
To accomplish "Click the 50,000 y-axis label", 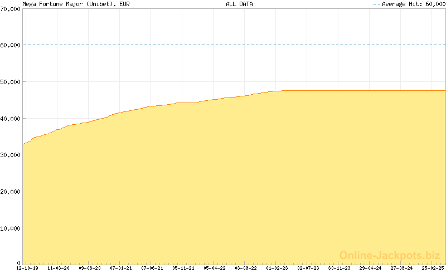I will point(11,82).
